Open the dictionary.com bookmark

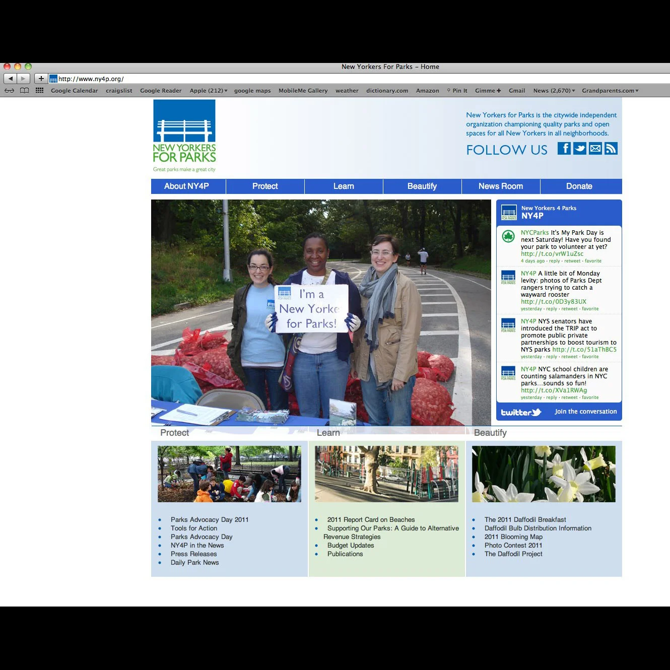click(x=387, y=91)
